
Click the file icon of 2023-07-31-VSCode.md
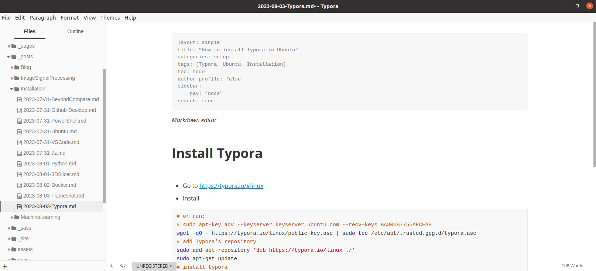(20, 142)
